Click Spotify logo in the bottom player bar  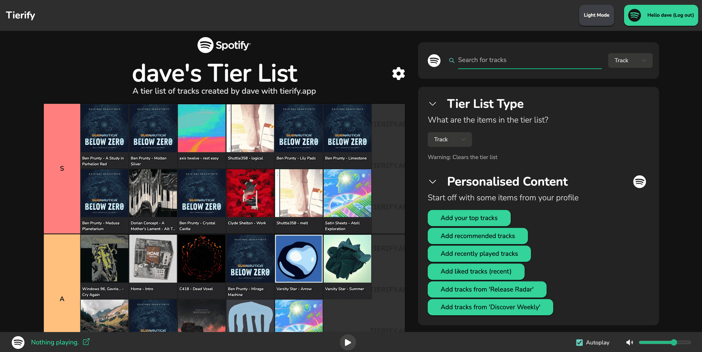pyautogui.click(x=18, y=342)
